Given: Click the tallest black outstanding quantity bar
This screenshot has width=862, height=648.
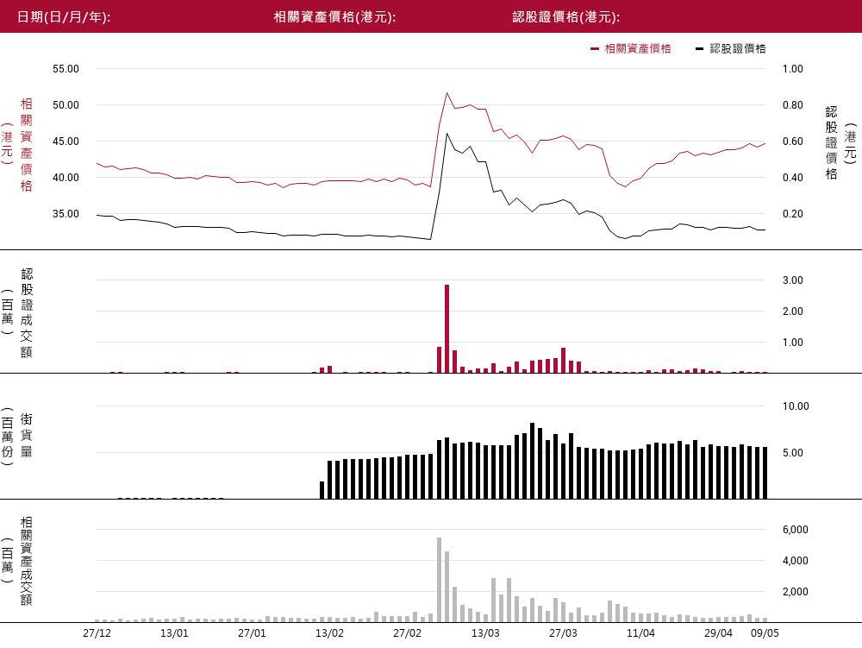Looking at the screenshot, I should tap(532, 461).
